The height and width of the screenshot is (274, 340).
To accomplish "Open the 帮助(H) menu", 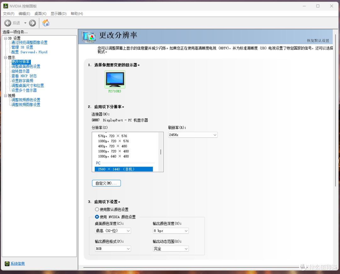I will [77, 13].
